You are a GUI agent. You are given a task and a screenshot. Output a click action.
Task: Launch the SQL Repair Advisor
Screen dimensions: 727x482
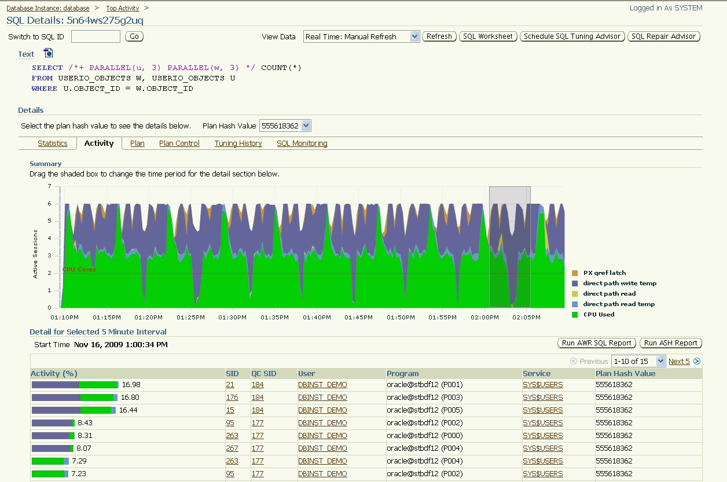pos(664,36)
